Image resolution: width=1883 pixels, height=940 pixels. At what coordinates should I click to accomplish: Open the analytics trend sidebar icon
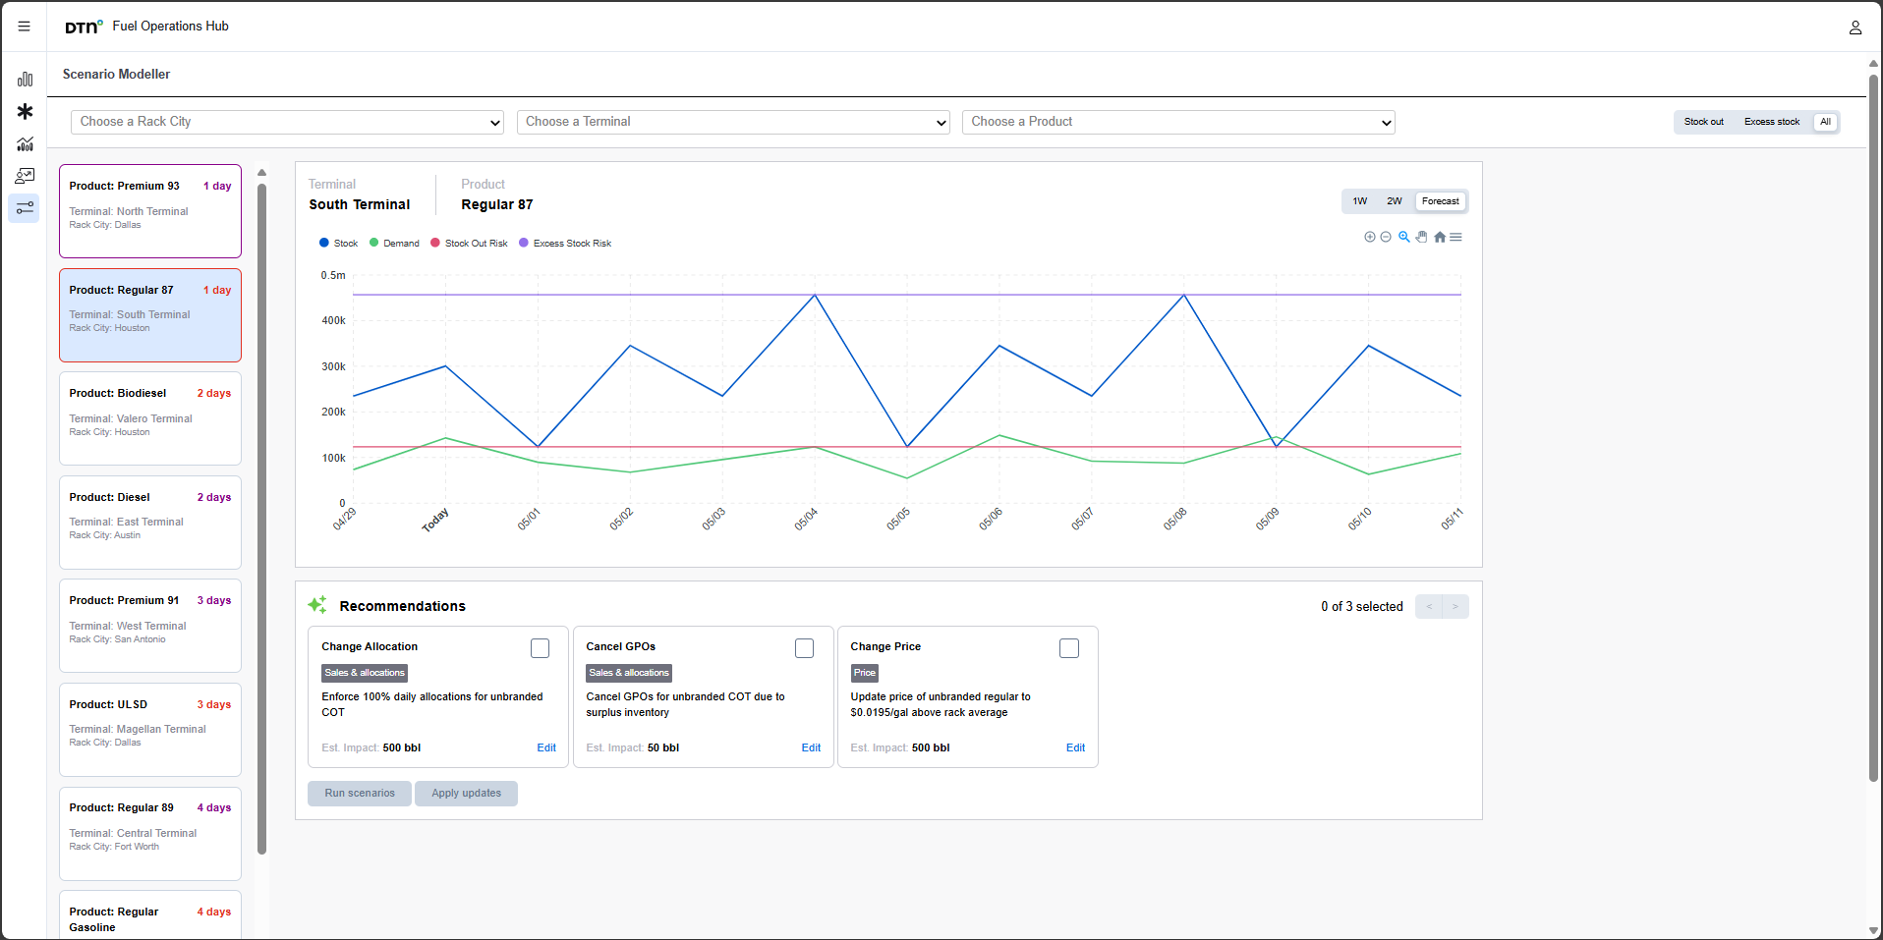tap(25, 144)
